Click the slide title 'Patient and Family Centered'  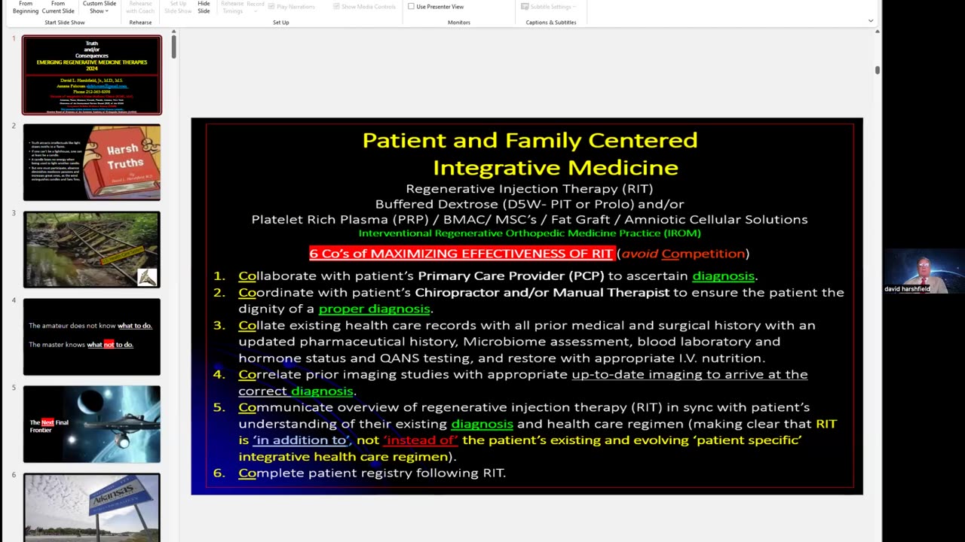click(x=530, y=140)
